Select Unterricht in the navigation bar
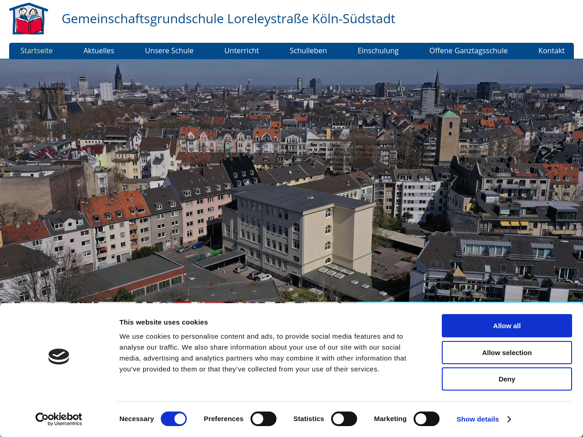583x437 pixels. [x=241, y=51]
